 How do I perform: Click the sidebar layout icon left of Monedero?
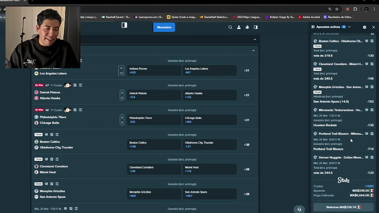pyautogui.click(x=124, y=25)
